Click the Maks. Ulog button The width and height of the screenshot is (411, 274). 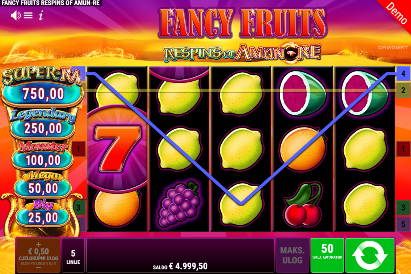[x=292, y=255]
